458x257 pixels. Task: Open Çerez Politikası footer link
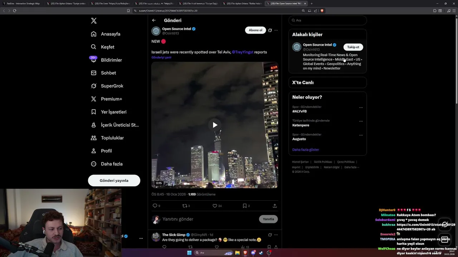346,162
